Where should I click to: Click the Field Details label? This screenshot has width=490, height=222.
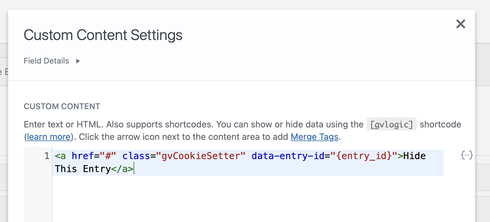[46, 61]
